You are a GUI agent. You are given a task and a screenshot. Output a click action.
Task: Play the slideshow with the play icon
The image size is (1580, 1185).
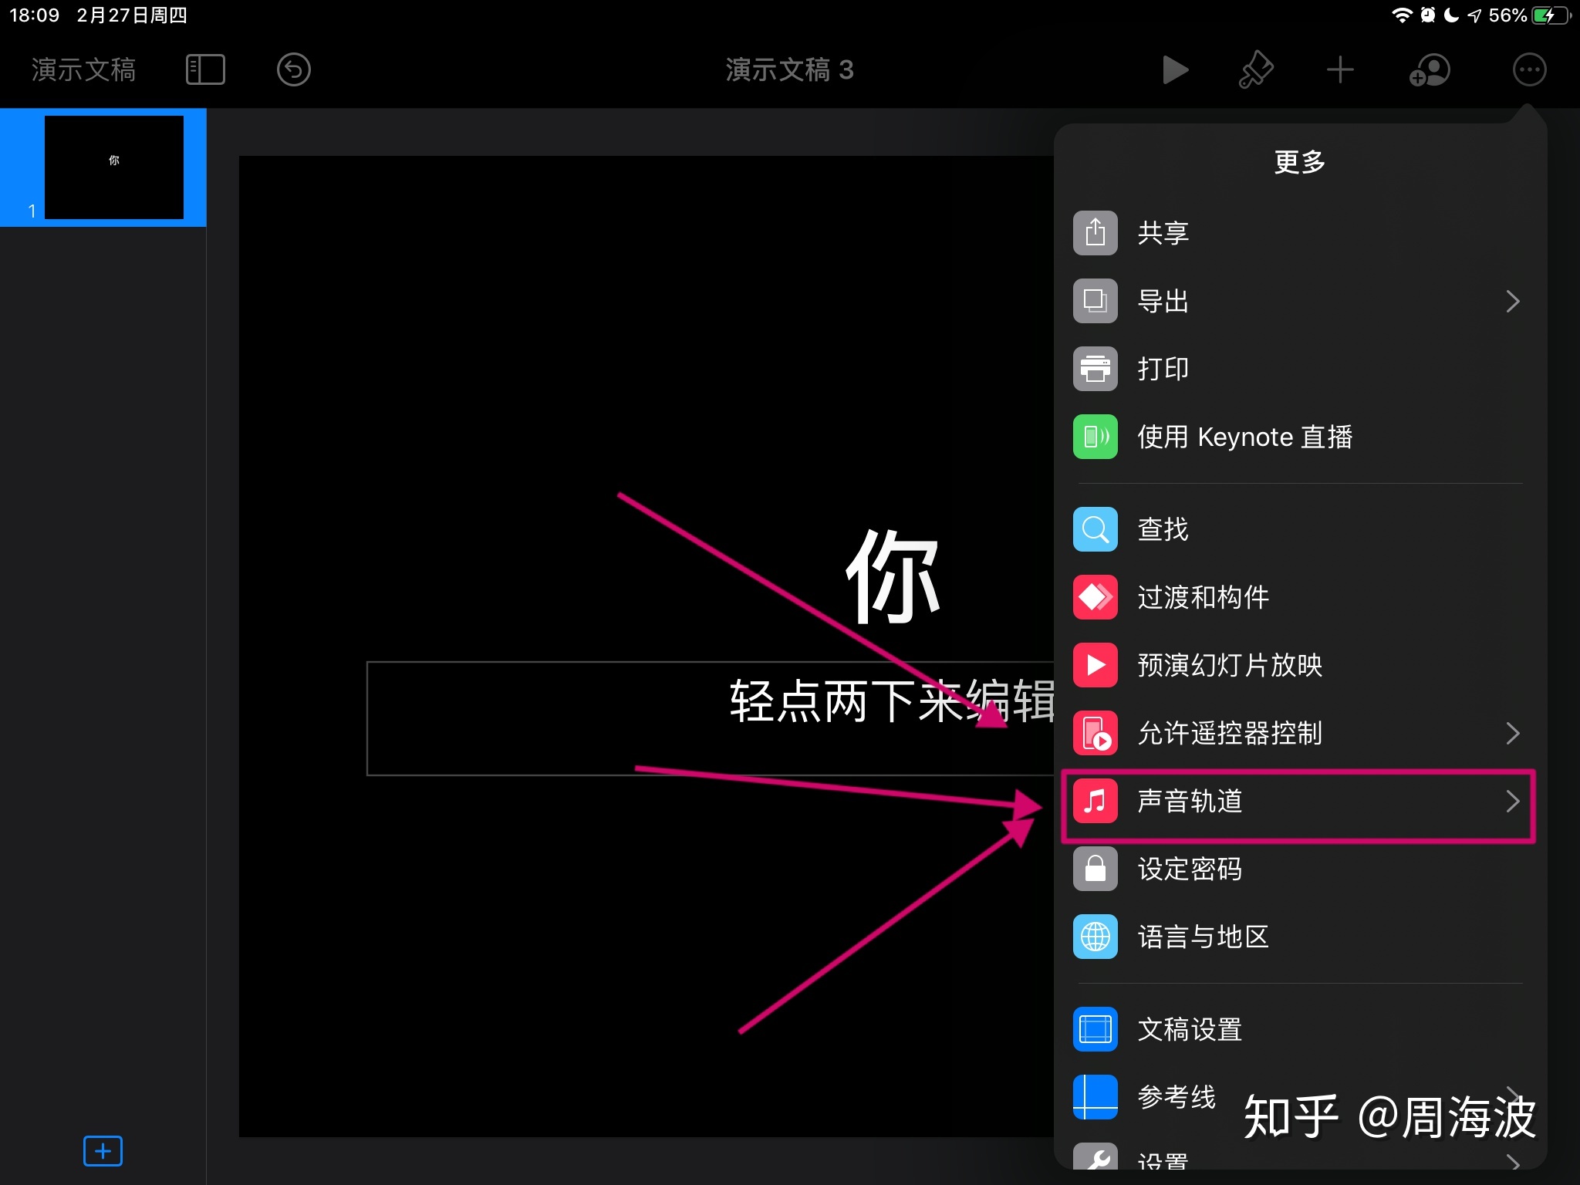tap(1175, 70)
